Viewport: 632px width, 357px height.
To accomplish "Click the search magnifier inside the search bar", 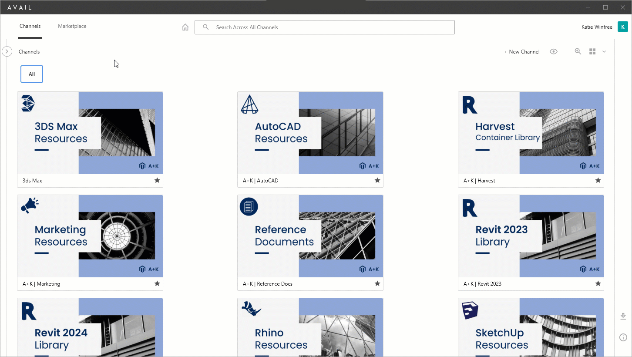I will 205,27.
